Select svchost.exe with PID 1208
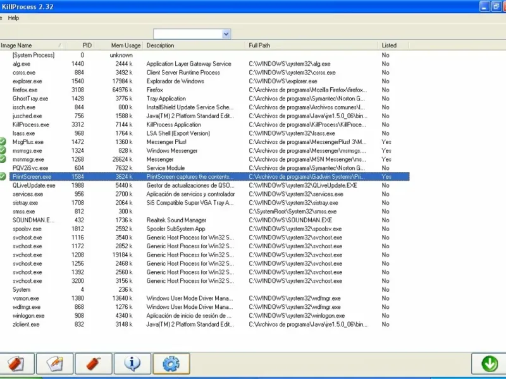Screen dimensions: 506x379 point(27,255)
